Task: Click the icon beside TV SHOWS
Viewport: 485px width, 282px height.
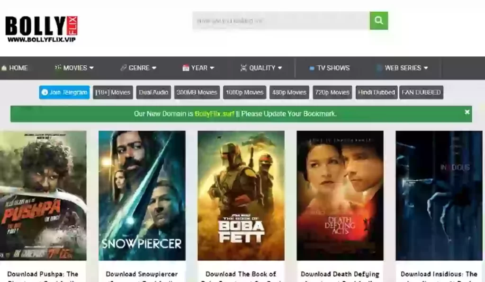Action: tap(312, 68)
